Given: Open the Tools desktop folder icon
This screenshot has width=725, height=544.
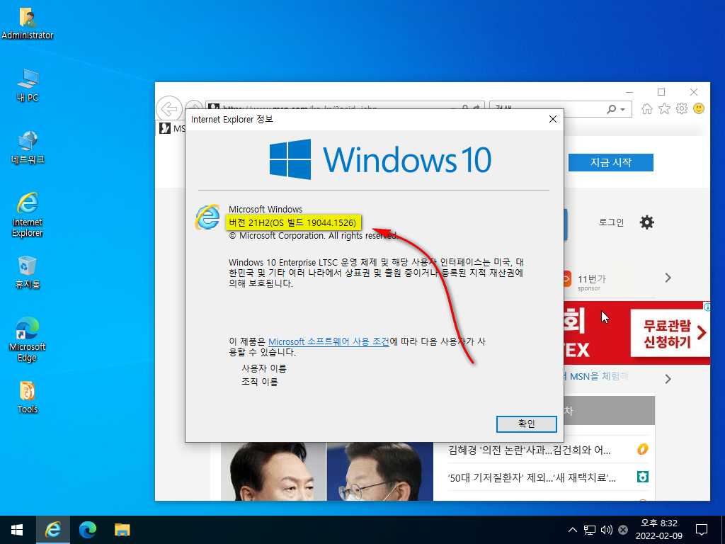Looking at the screenshot, I should [28, 397].
